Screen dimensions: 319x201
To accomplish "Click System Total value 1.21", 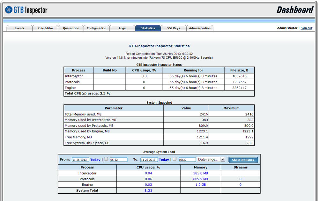I will click(x=148, y=190).
